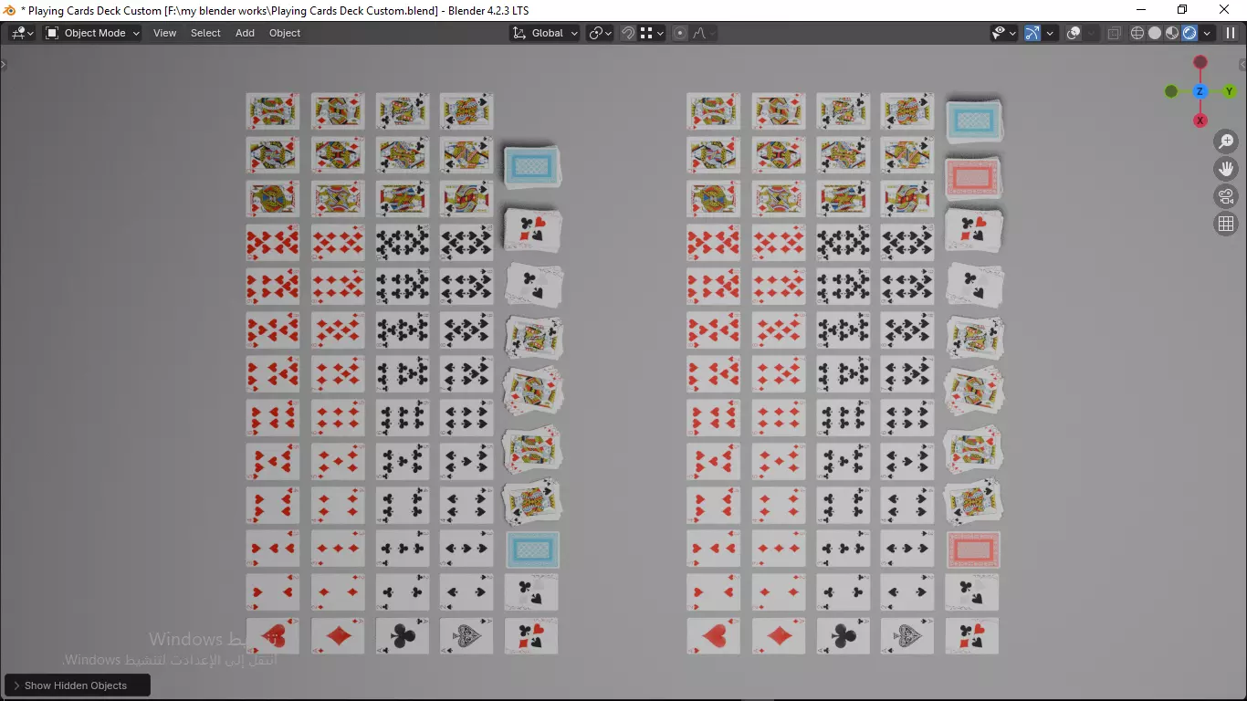The width and height of the screenshot is (1247, 701).
Task: Toggle X-ray mode
Action: (1114, 33)
